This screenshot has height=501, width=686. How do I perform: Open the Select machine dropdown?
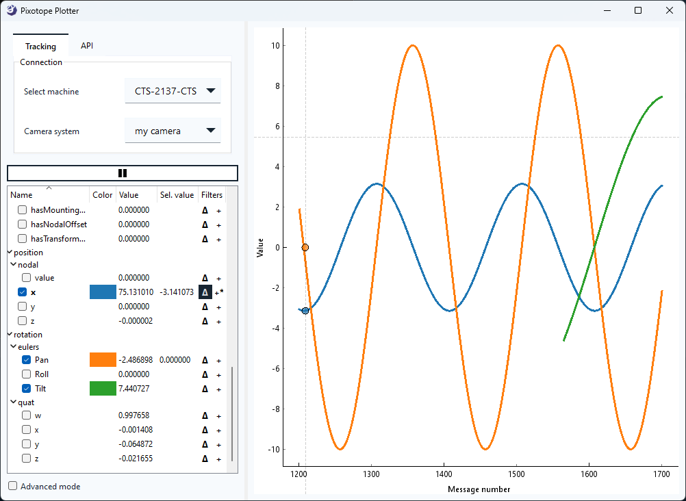click(x=173, y=91)
